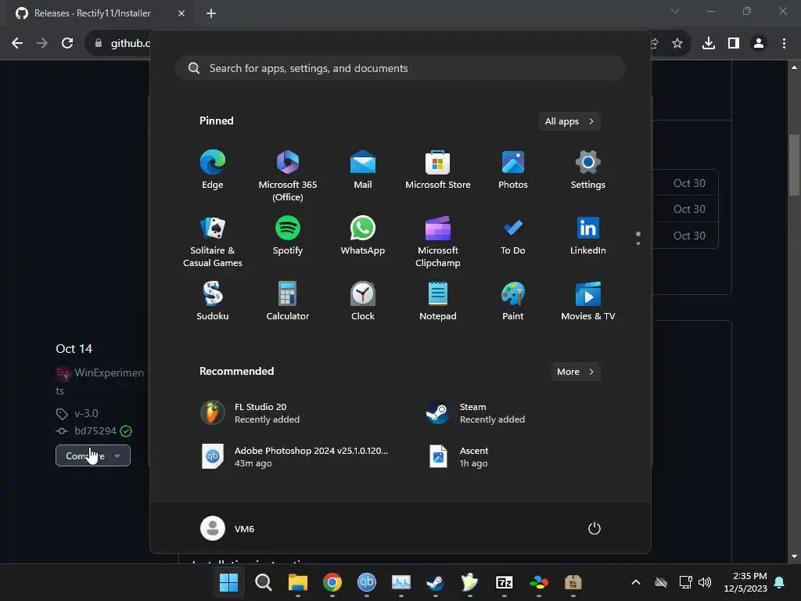Open the power options button
The width and height of the screenshot is (801, 601).
pos(594,528)
